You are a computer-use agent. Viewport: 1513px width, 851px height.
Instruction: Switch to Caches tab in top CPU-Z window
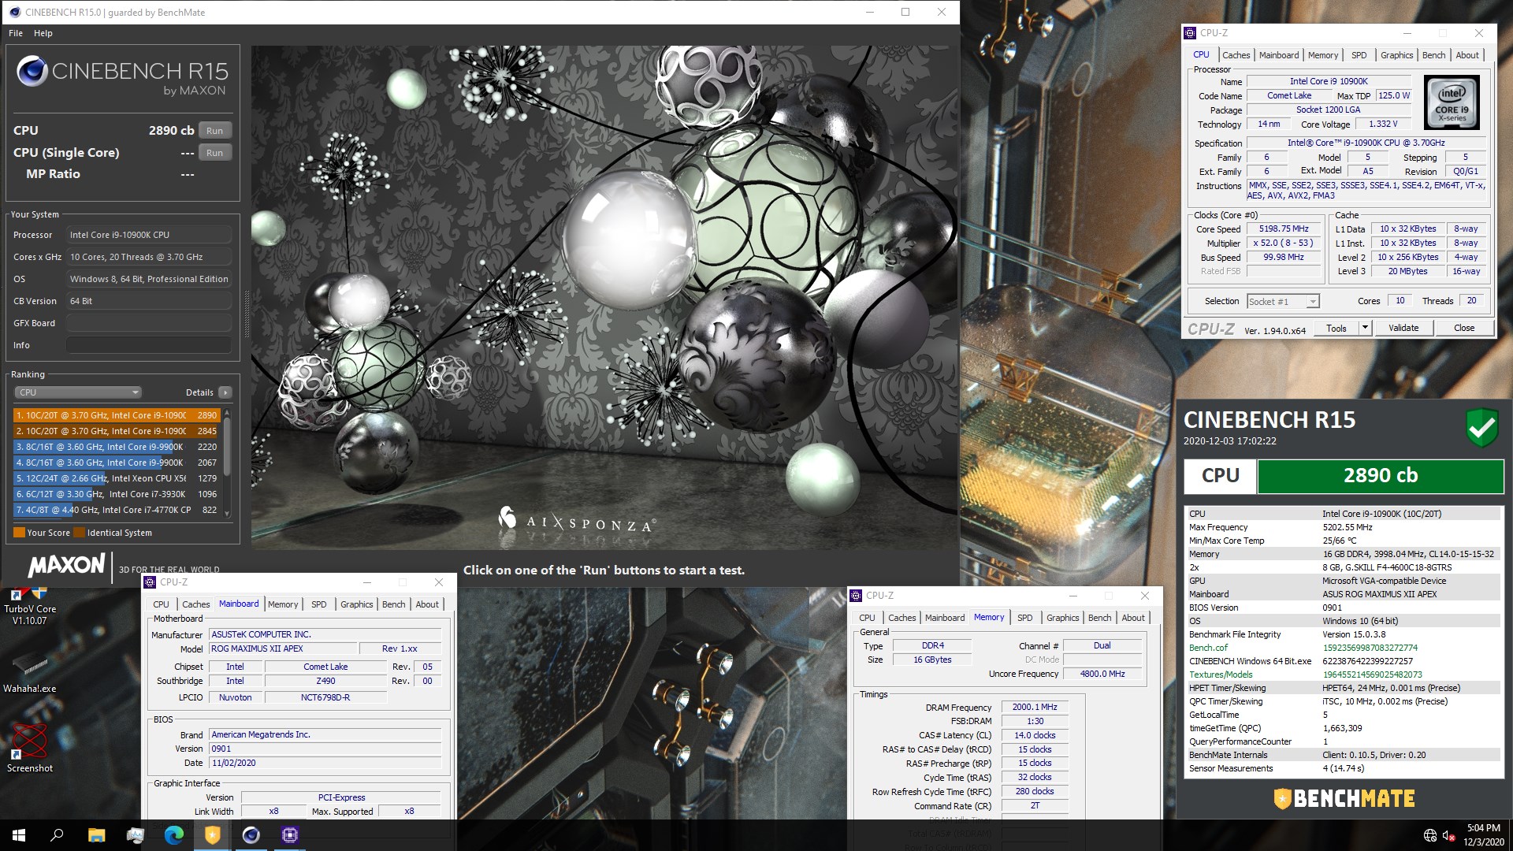click(x=1236, y=55)
